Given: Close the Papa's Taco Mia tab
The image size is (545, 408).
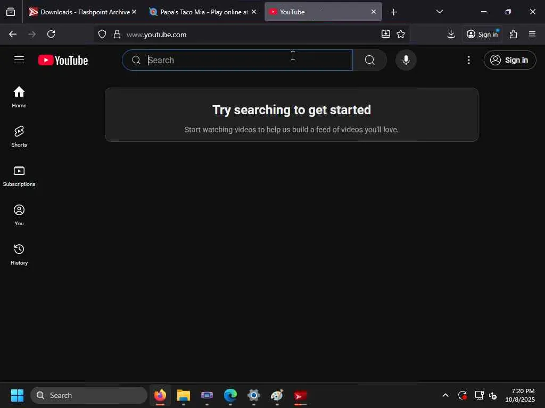Looking at the screenshot, I should click(x=254, y=12).
